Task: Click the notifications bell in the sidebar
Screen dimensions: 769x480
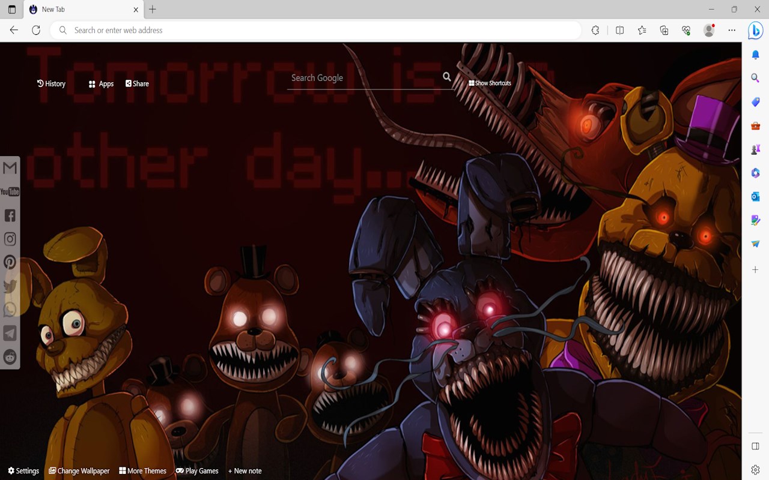Action: point(755,55)
